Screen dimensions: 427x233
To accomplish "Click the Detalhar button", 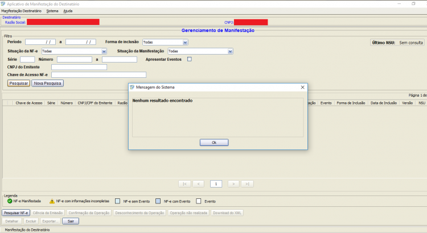I will 12,221.
